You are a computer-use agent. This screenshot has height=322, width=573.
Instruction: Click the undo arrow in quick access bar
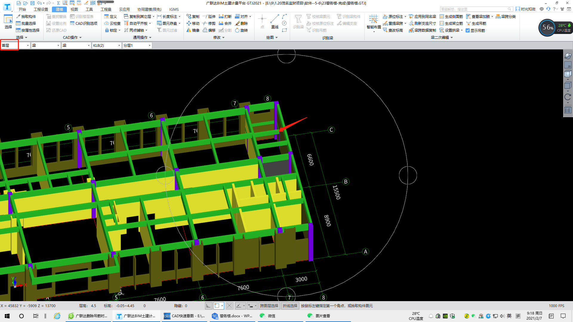coord(39,3)
